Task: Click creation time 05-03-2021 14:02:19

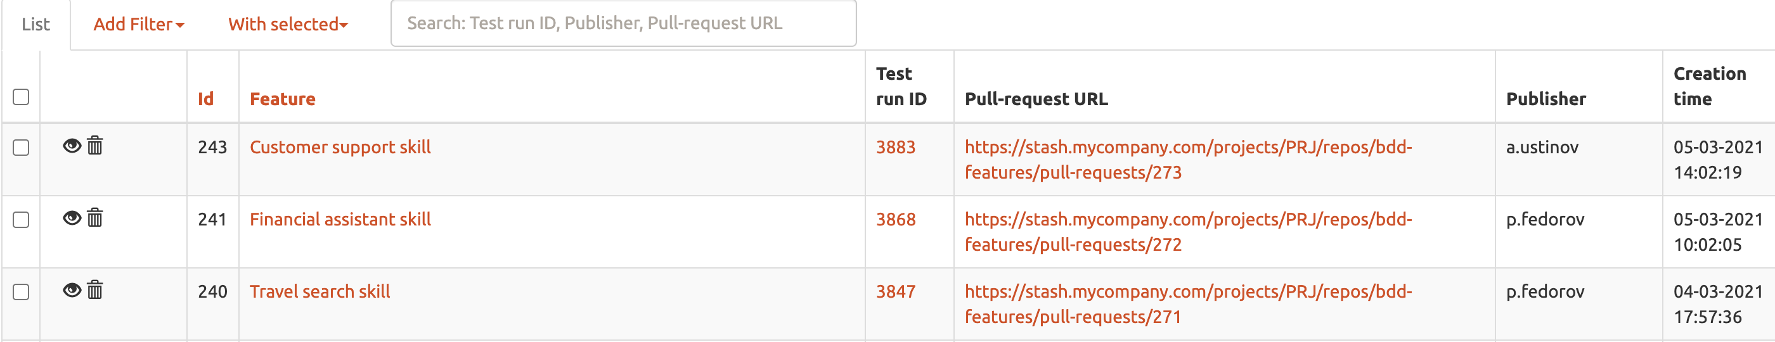Action: click(x=1718, y=160)
